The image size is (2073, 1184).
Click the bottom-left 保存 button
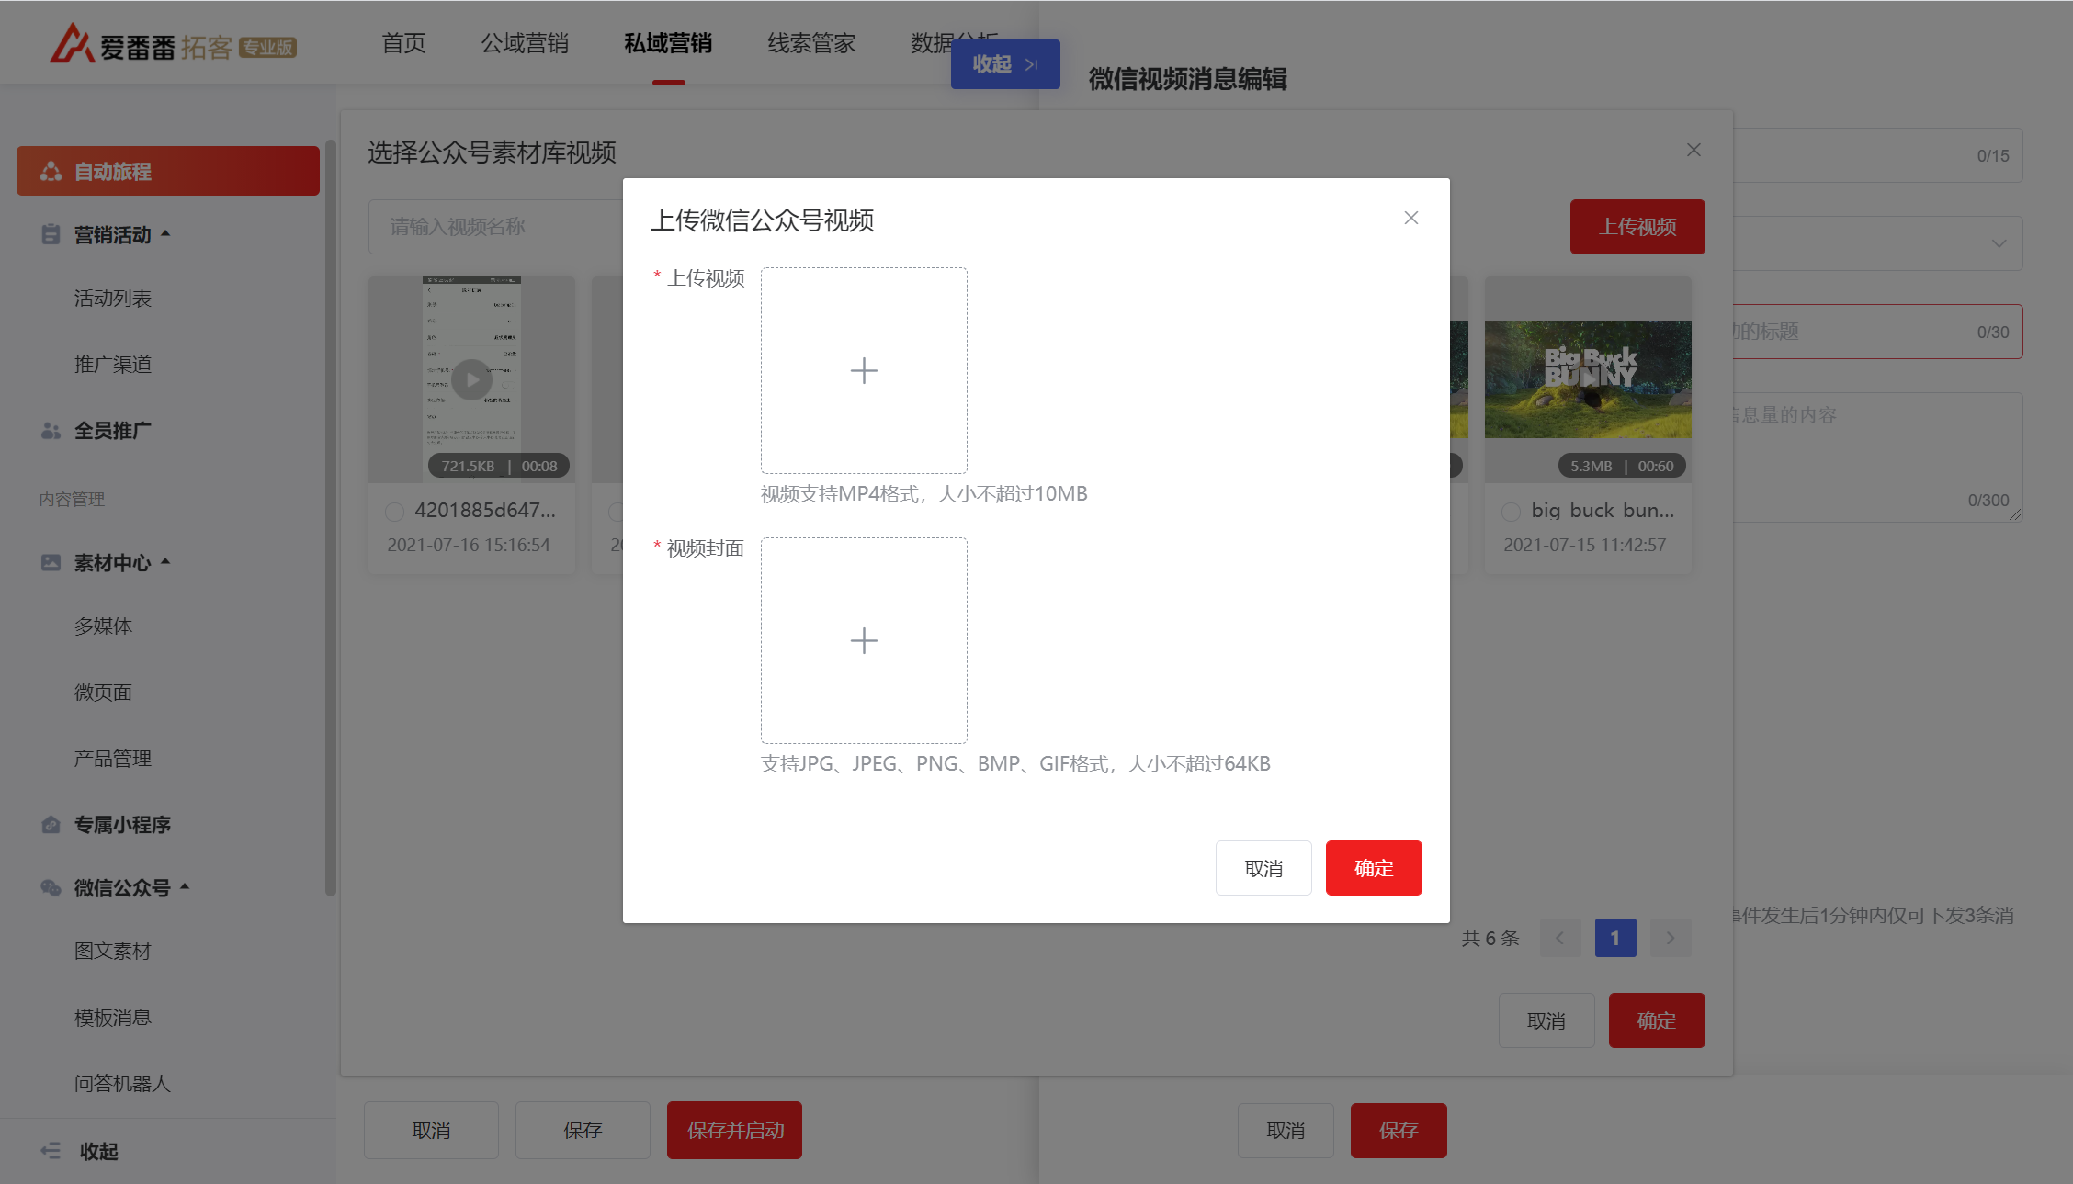click(583, 1130)
